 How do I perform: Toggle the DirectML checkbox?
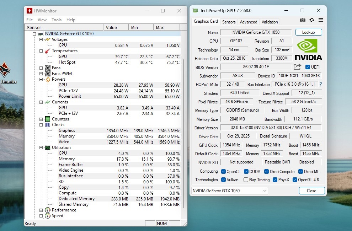(300, 172)
